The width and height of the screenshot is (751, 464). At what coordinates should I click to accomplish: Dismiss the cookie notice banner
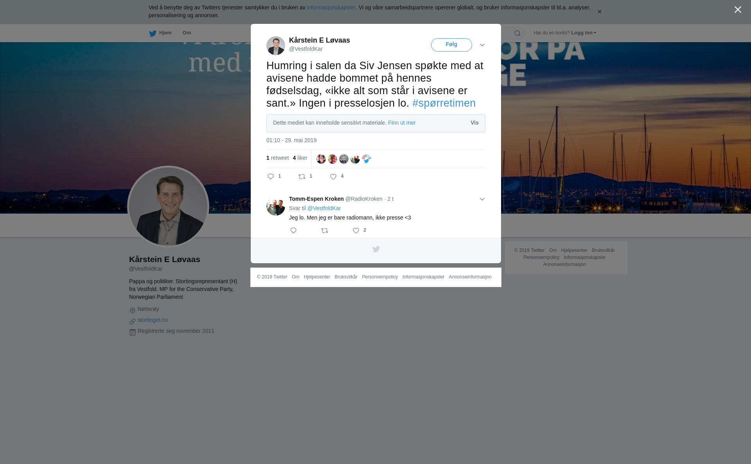click(x=599, y=12)
